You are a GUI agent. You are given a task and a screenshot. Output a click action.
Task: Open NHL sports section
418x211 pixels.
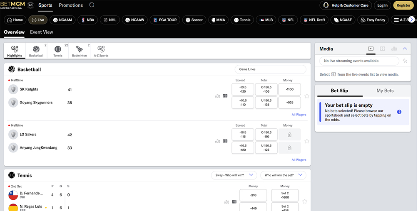110,20
